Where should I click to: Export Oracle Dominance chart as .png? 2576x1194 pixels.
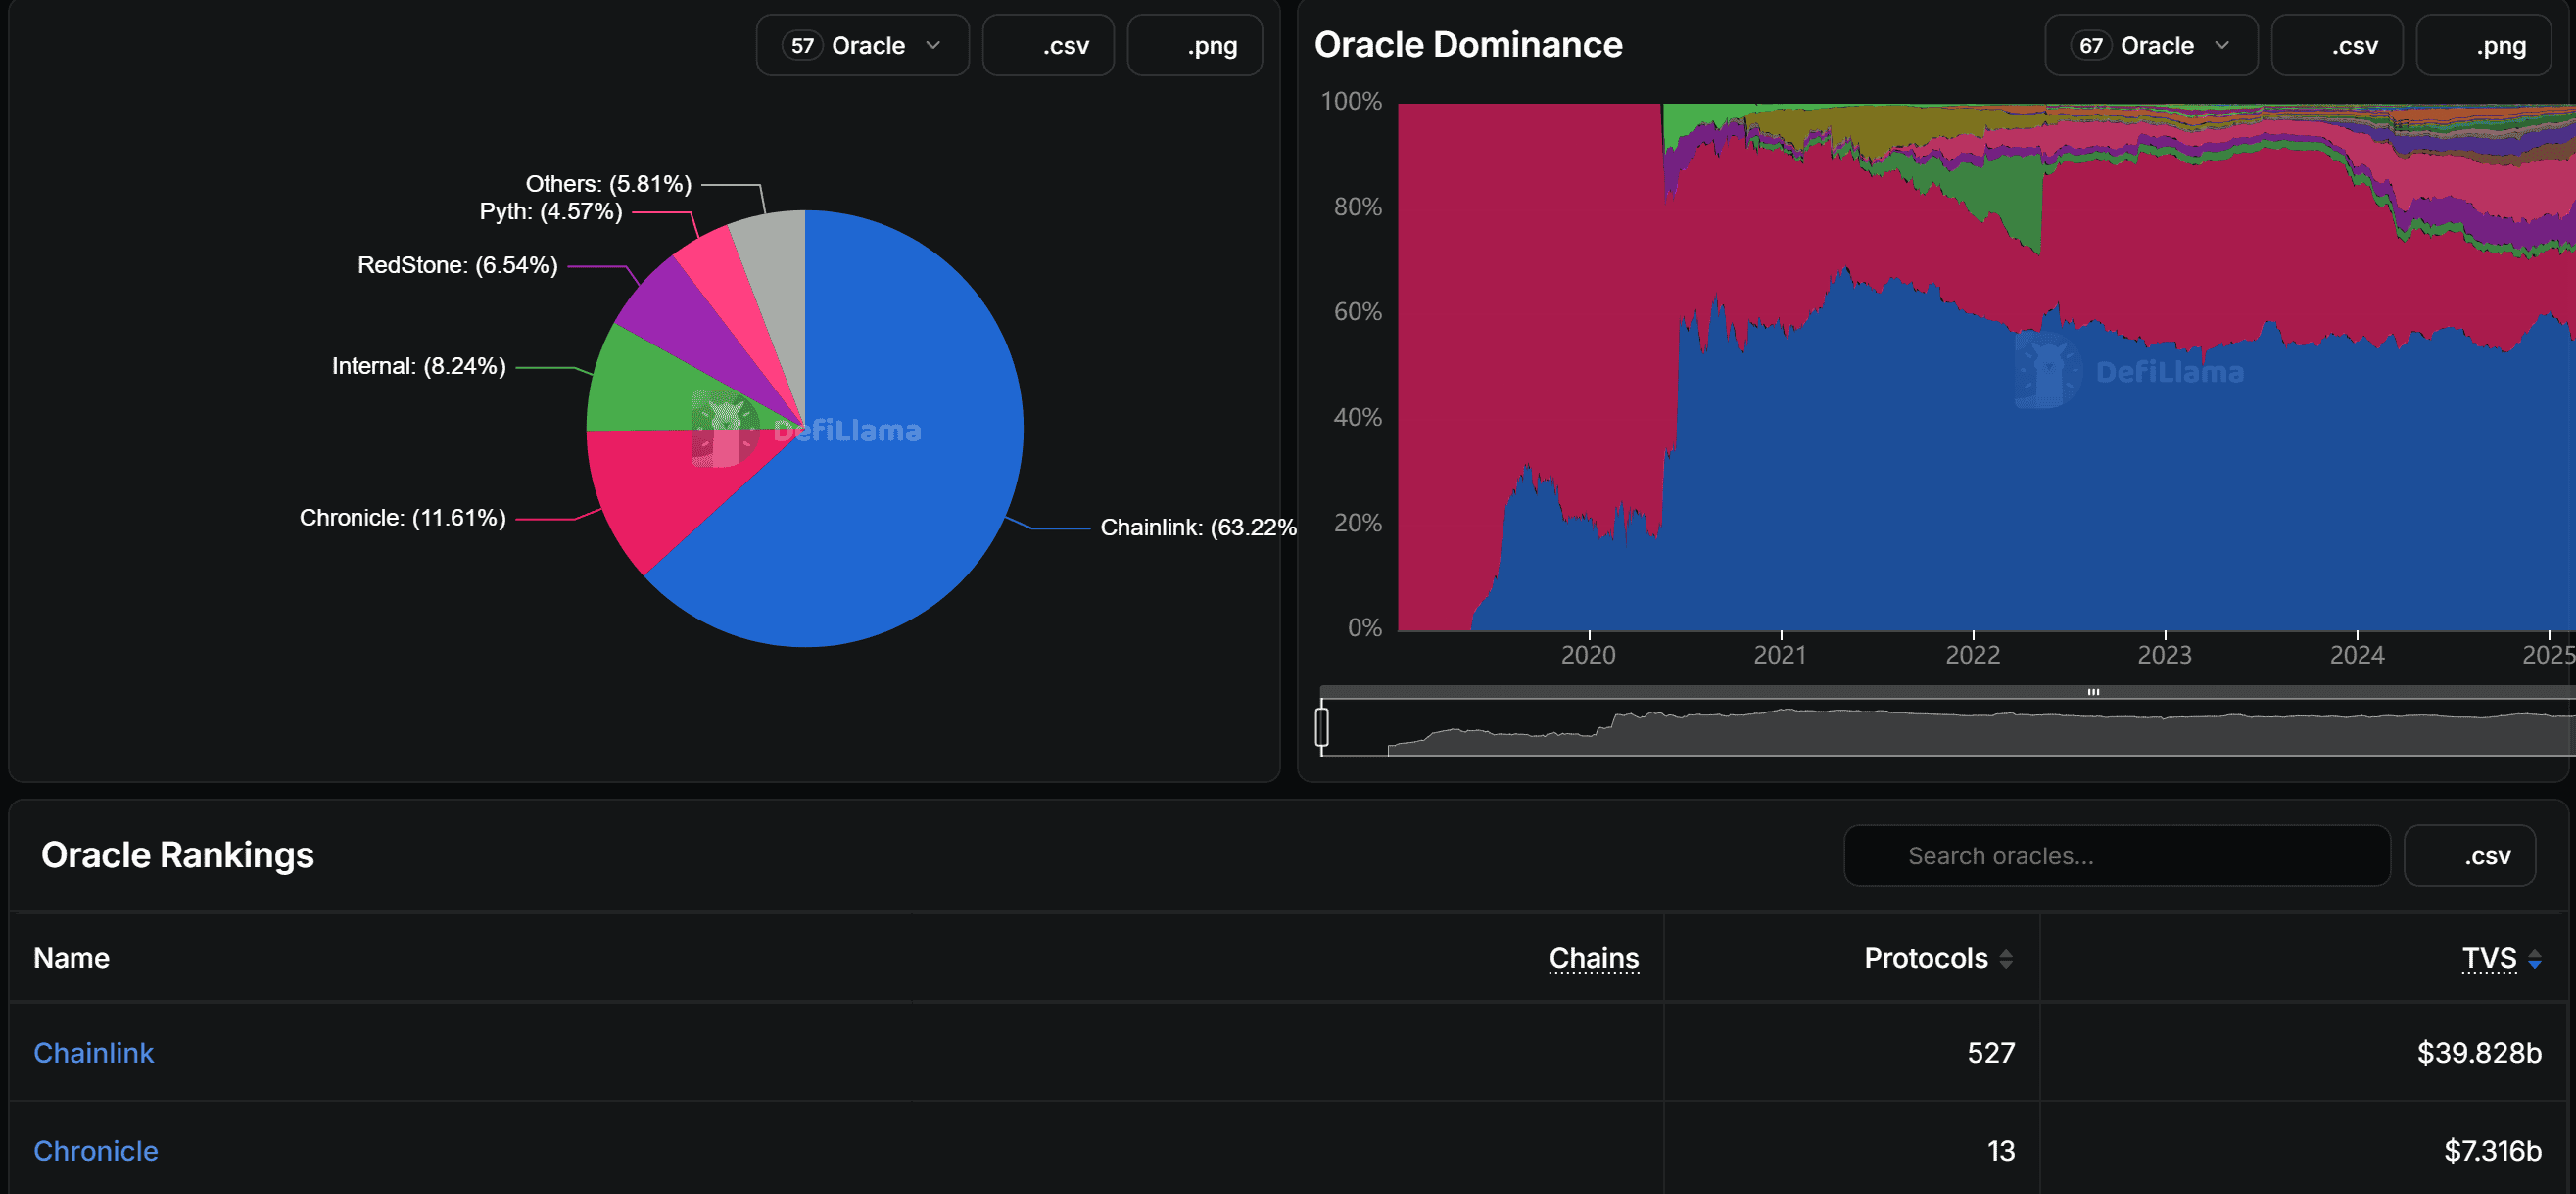pos(2483,46)
